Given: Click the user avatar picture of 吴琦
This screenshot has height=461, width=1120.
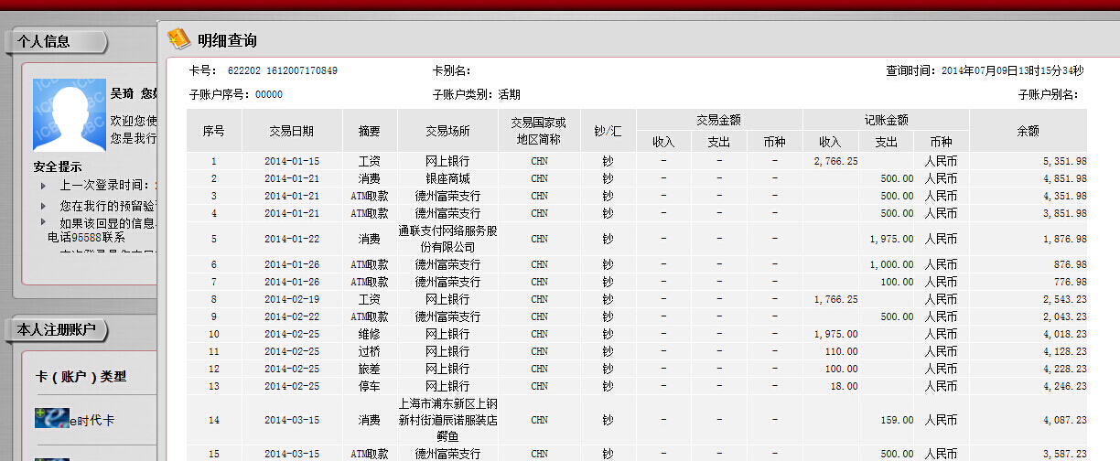Looking at the screenshot, I should click(70, 113).
